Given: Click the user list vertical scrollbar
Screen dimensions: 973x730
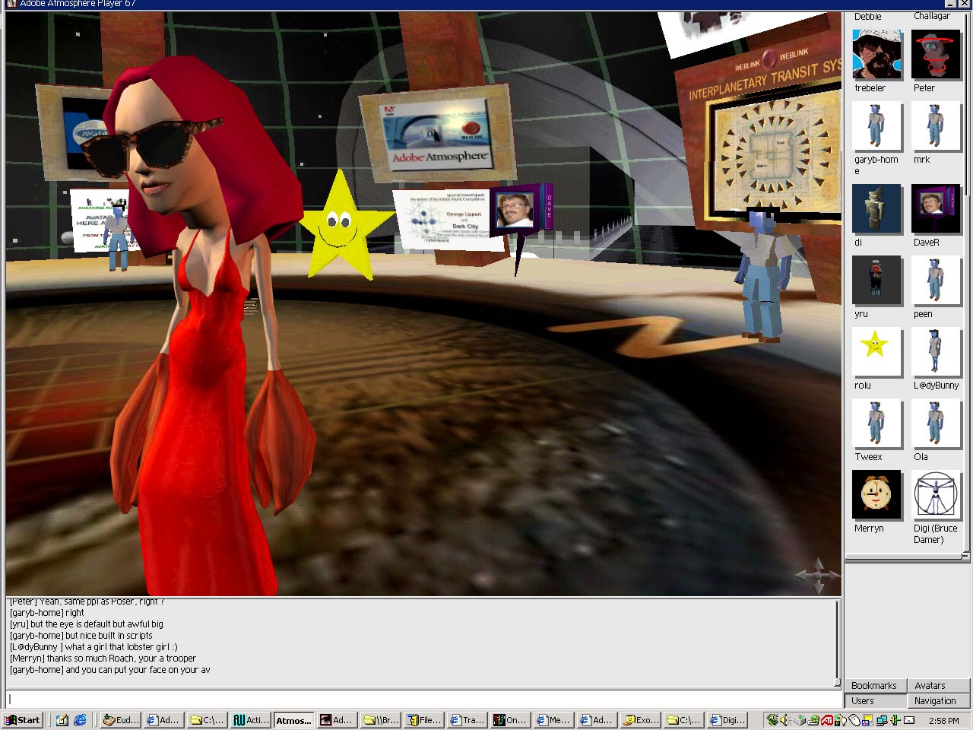Looking at the screenshot, I should 967,281.
